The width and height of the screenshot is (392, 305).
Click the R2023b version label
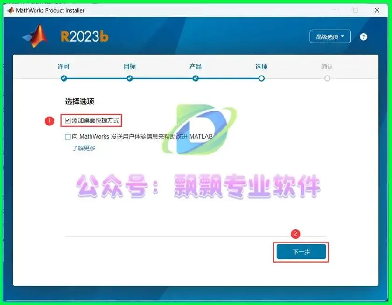click(84, 37)
